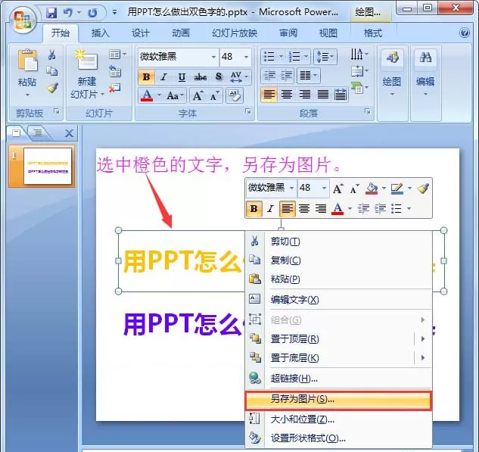Switch to Outline pane tab
Screen dimensions: 479x452
pyautogui.click(x=38, y=133)
